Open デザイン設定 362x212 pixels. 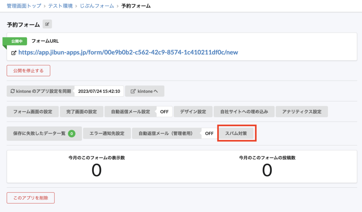(193, 112)
